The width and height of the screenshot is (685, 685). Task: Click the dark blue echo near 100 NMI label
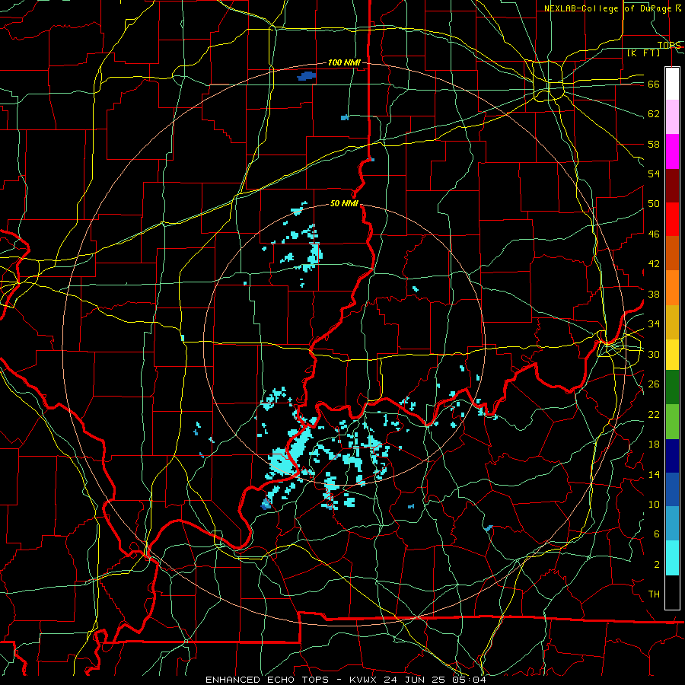[307, 76]
